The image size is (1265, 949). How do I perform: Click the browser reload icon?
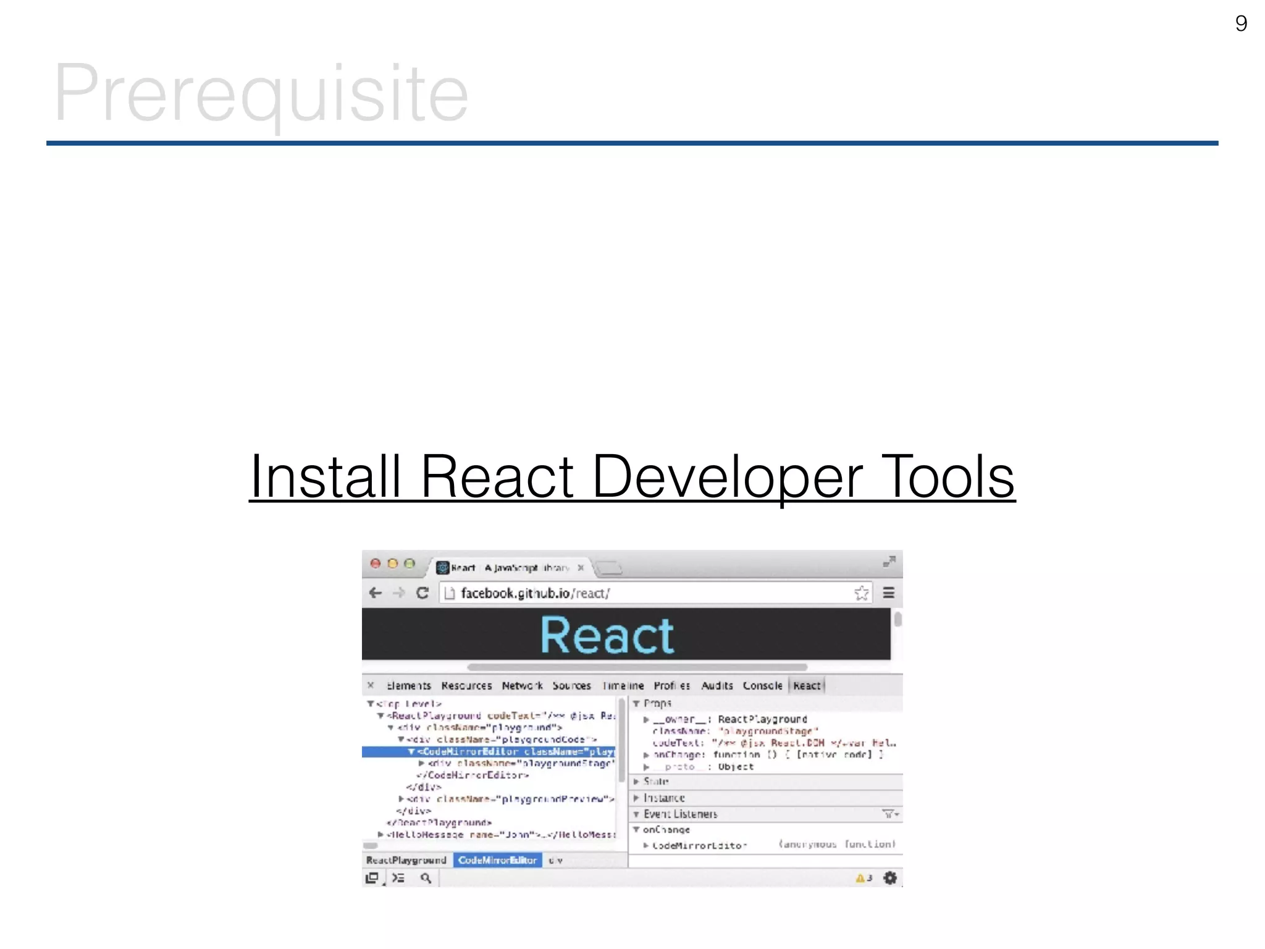point(422,593)
